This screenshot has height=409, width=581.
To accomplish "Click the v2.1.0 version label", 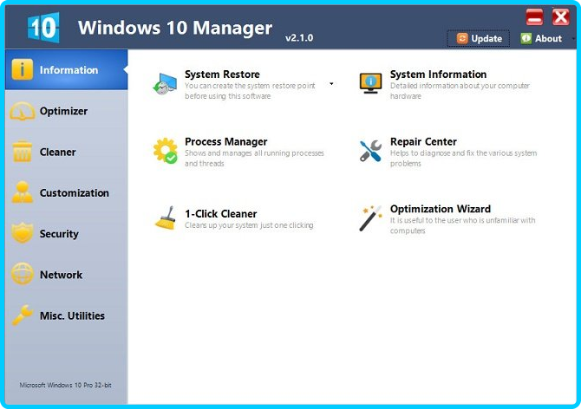I will 299,38.
